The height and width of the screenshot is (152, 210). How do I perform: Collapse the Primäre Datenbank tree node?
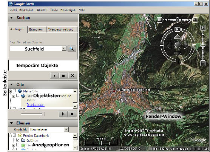10,136
